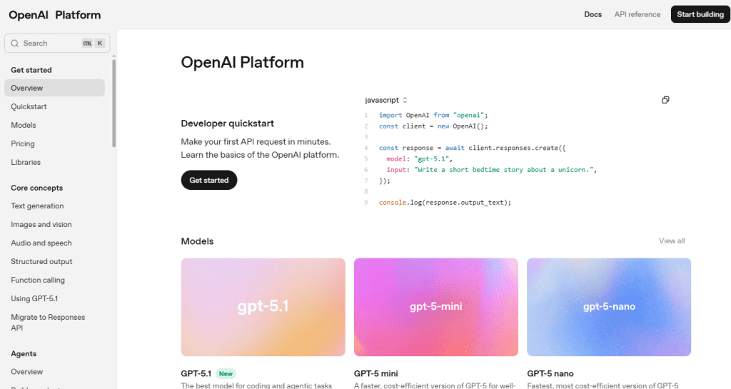
Task: Copy the code sample with the copy icon
Action: pyautogui.click(x=665, y=100)
